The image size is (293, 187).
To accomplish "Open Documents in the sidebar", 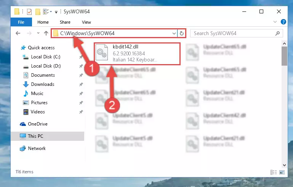I will click(39, 75).
